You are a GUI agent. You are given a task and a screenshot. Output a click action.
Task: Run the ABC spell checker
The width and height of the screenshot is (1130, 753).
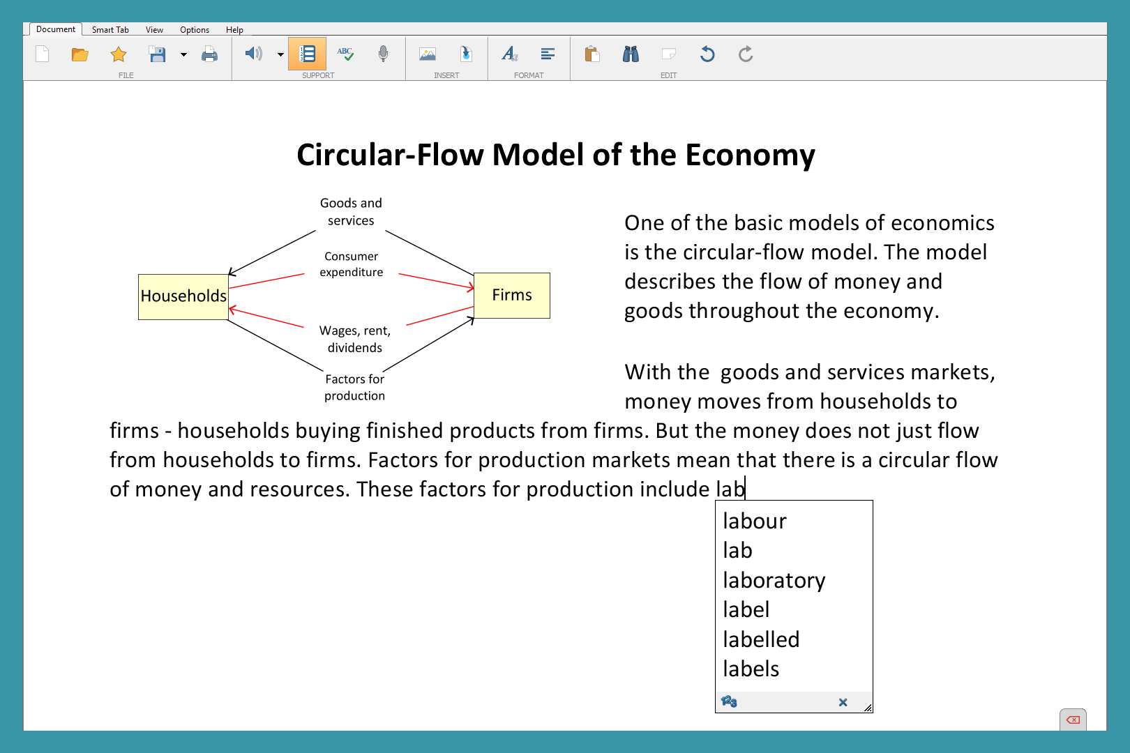pyautogui.click(x=345, y=54)
